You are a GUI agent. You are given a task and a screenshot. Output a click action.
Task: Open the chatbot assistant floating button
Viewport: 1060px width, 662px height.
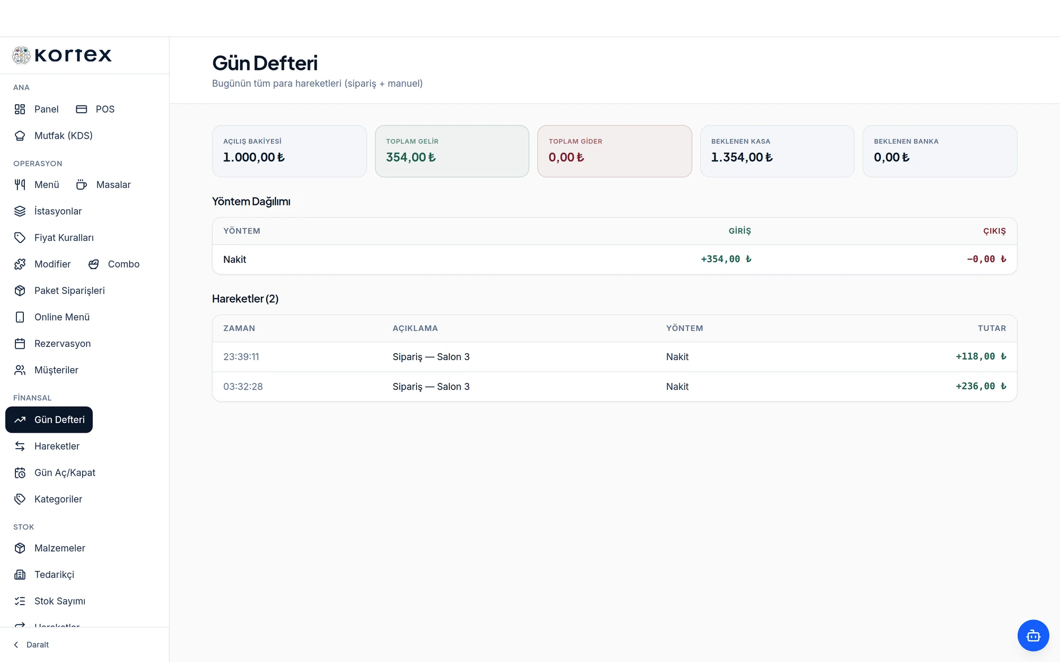coord(1033,635)
